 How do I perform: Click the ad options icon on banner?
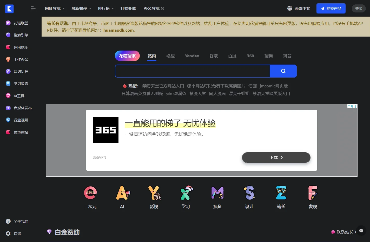355,106
